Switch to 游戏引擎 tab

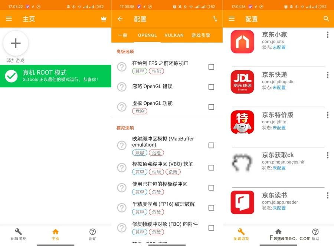[201, 35]
